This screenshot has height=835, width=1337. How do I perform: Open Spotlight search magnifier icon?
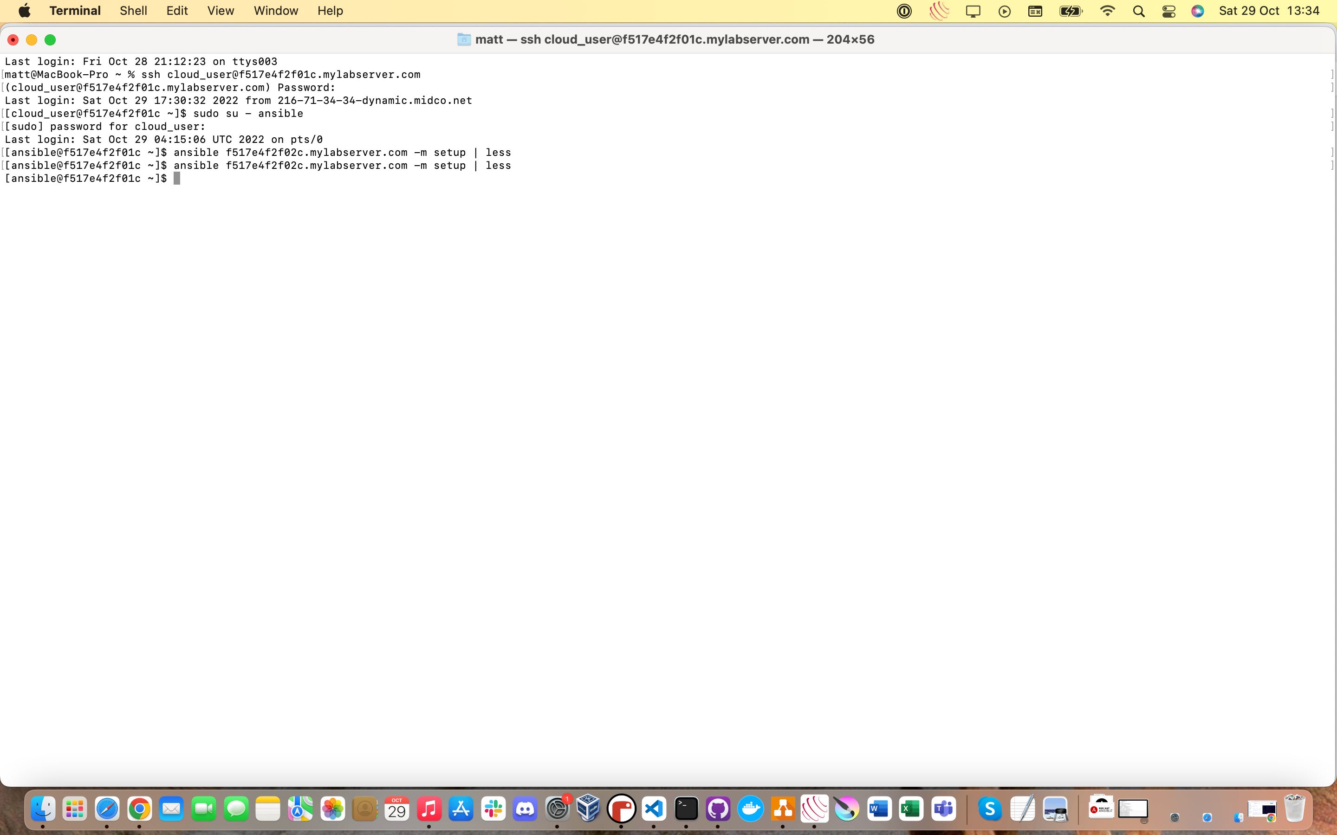tap(1138, 11)
